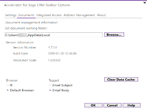The height and width of the screenshot is (111, 147).
Task: Select the IE browser radio button
Action: click(8, 85)
